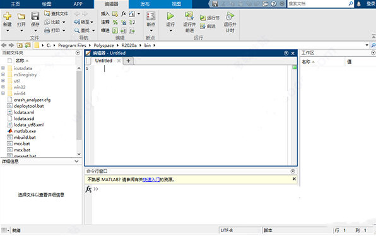376x236 pixels.
Task: Switch to the Publish (发布) ribbon tab
Action: pos(145,4)
